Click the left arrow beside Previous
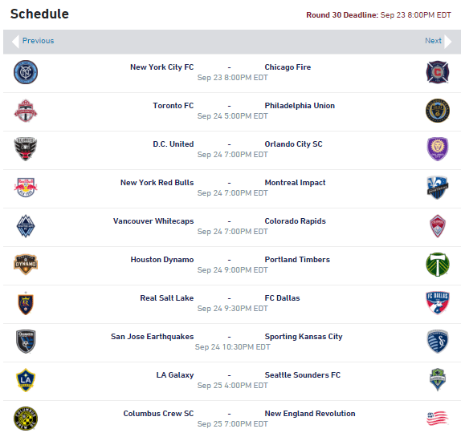Screen dimensions: 465x437 (x=15, y=42)
